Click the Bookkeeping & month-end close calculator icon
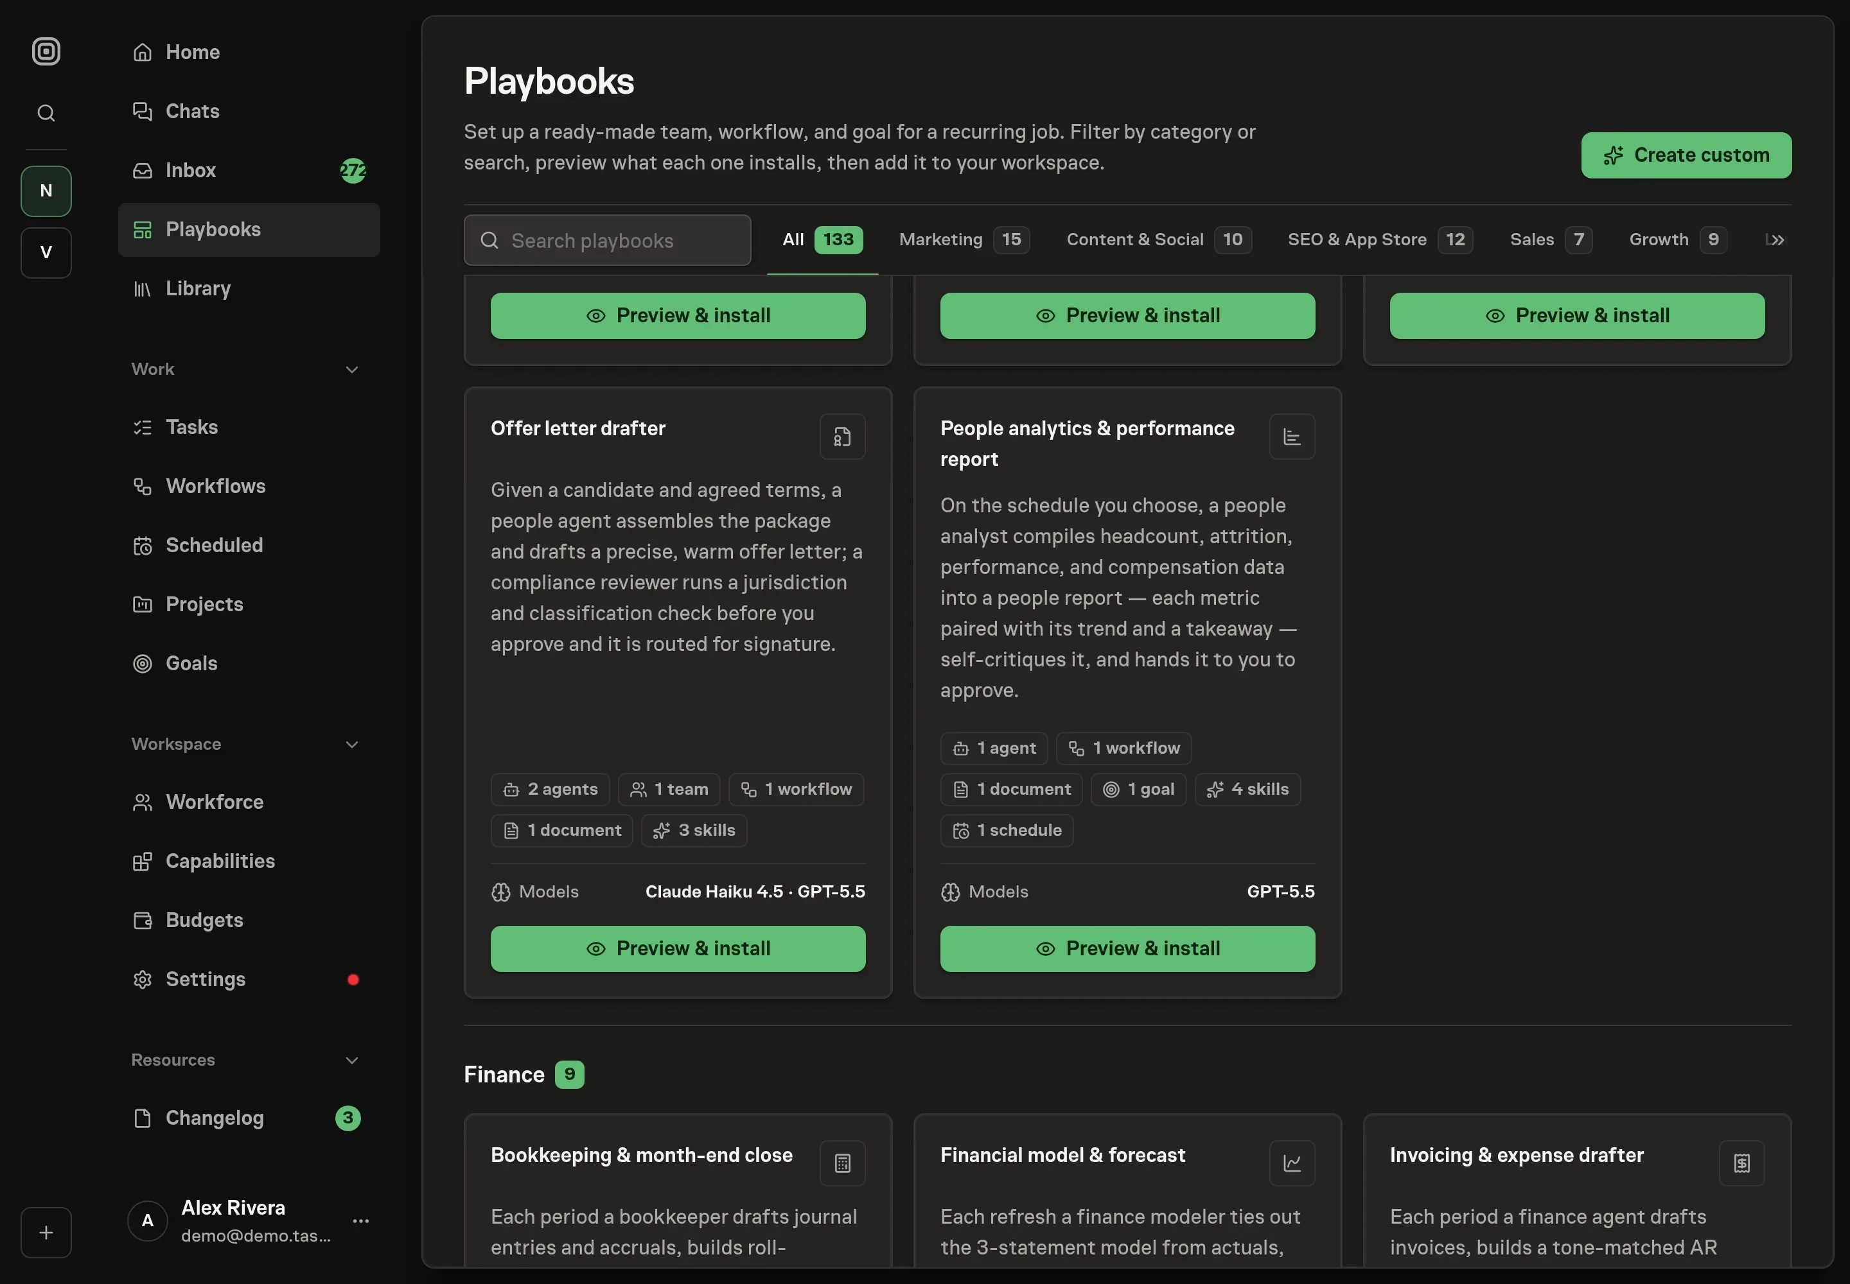This screenshot has width=1850, height=1284. point(842,1163)
